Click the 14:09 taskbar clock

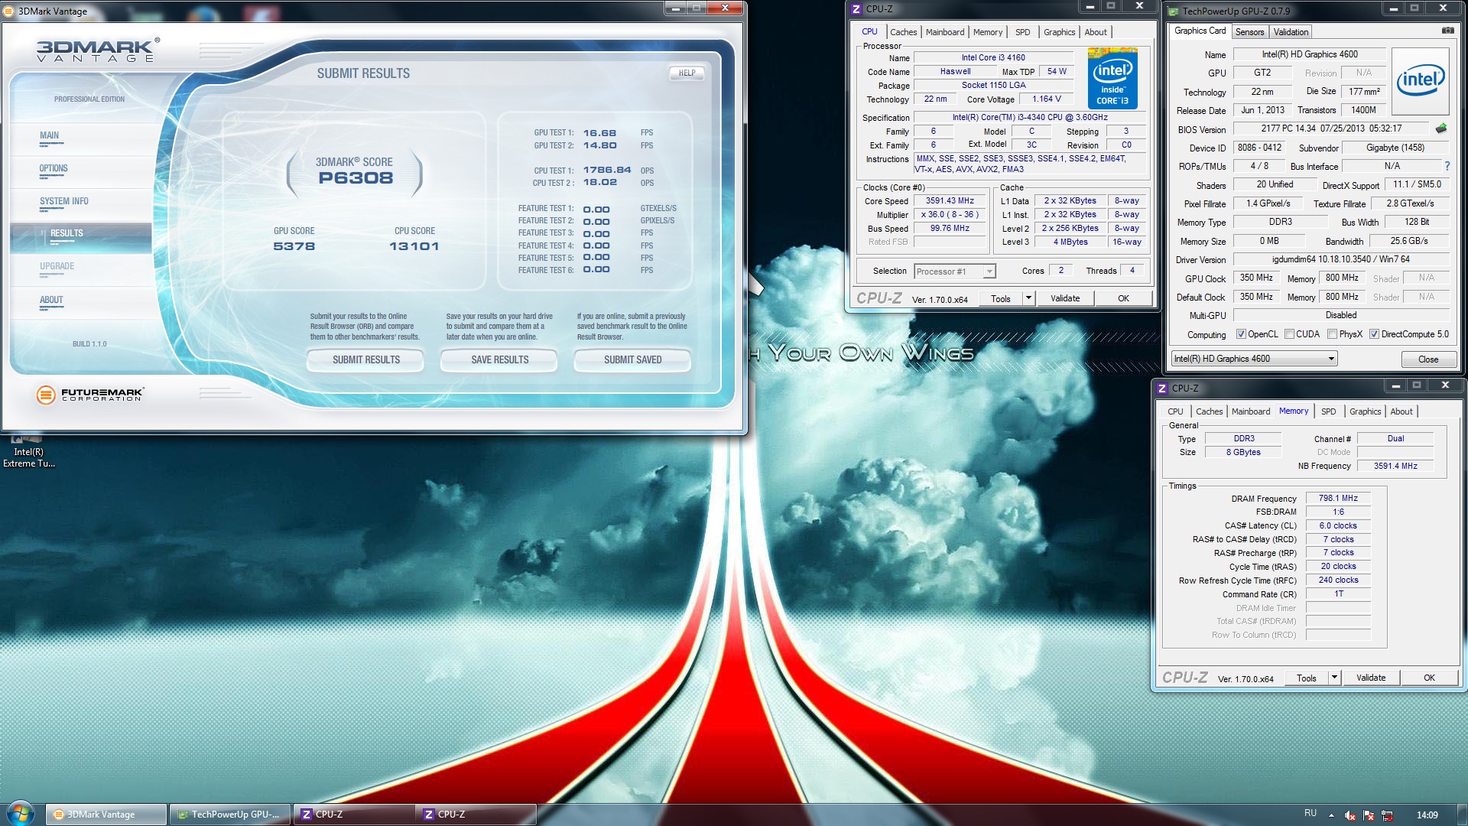1427,815
